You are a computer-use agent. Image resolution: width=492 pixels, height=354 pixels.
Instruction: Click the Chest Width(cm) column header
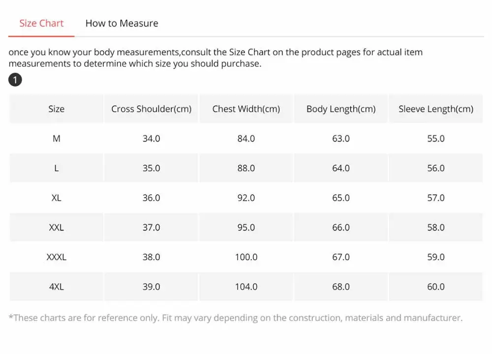246,109
